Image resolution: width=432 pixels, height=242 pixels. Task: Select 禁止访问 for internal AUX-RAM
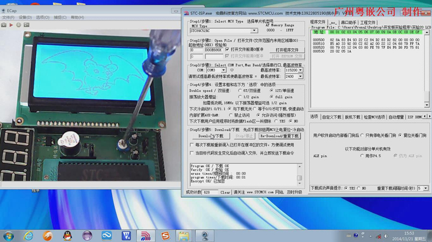coord(231,115)
